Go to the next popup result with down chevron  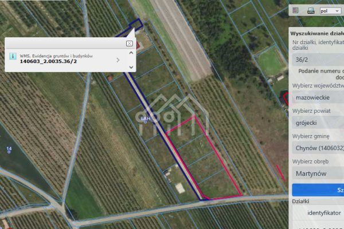[x=131, y=68]
